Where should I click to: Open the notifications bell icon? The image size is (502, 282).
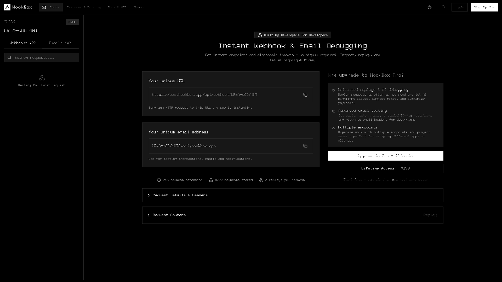[443, 7]
